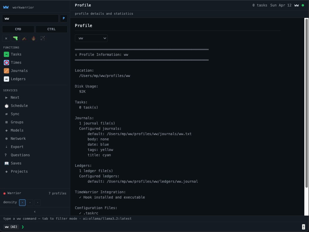Select the last density option
309x232 pixels.
pos(38,203)
